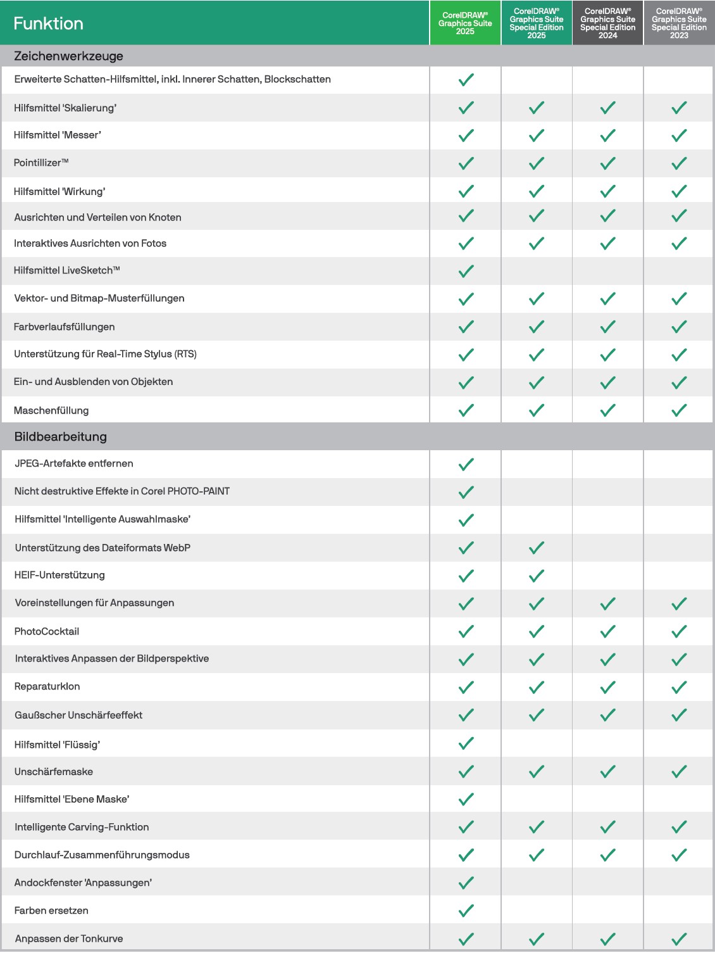Click the checkmark in the JPEG-Artefakte entfernen row
Screen dimensions: 715x953
(466, 464)
